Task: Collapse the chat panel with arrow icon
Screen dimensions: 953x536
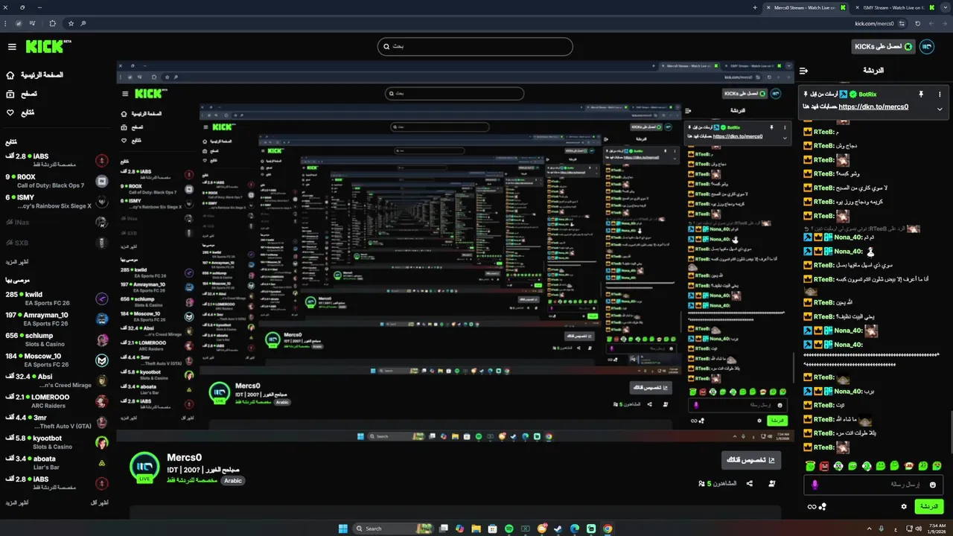Action: (x=803, y=71)
